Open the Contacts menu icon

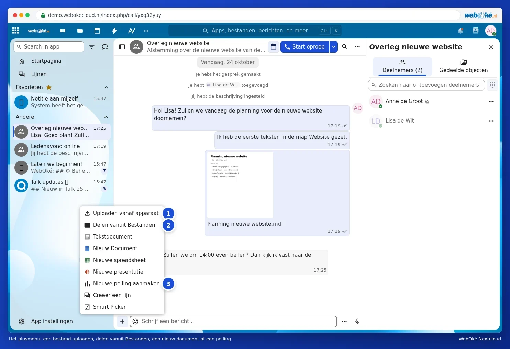[x=476, y=31]
